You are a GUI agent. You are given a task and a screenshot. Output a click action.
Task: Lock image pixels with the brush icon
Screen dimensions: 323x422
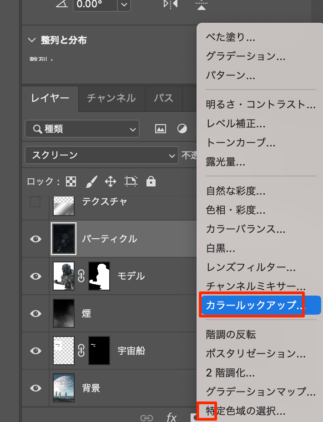click(91, 182)
